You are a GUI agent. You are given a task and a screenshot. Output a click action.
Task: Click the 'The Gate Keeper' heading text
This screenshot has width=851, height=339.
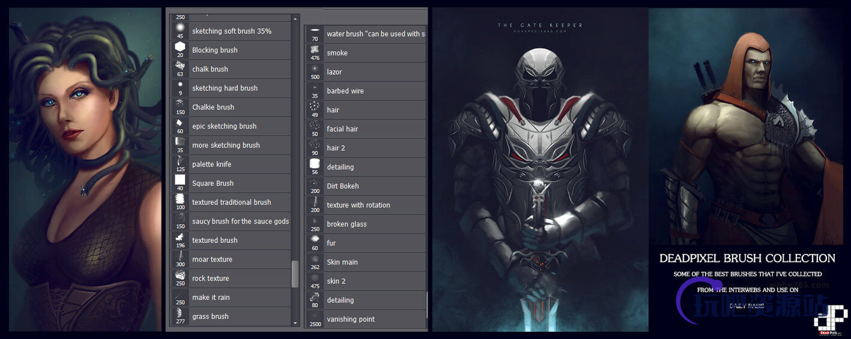pyautogui.click(x=540, y=25)
